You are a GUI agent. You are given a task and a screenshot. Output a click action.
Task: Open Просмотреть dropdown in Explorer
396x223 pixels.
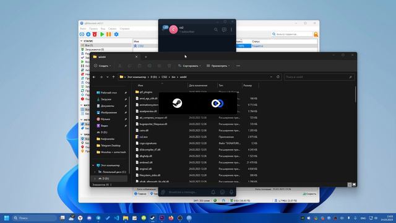coord(218,66)
